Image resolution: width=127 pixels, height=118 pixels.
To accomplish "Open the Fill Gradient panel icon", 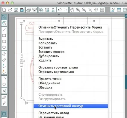I will point(119,10).
